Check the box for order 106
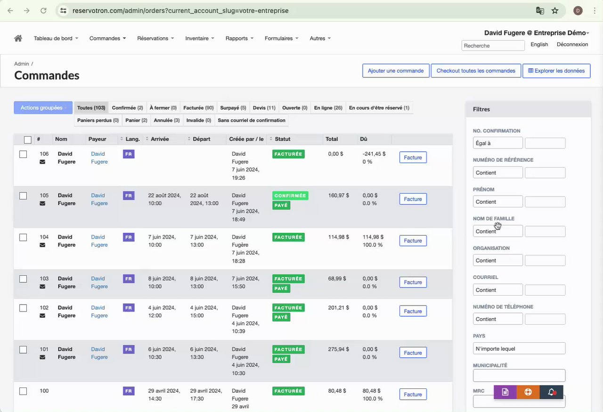Viewport: 603px width, 412px height. 23,154
